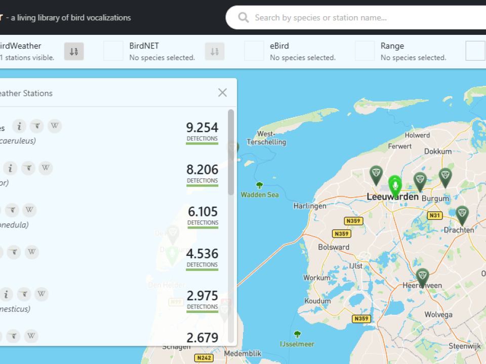Screen dimensions: 486x364
Task: Toggle the eBird layer checkbox
Action: click(x=254, y=51)
